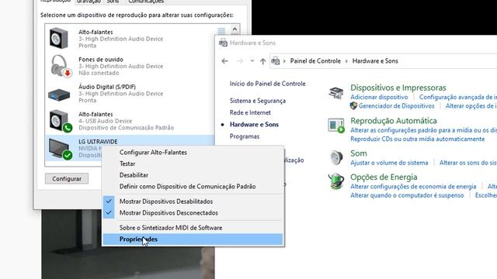Click Ajustar o volume do sistema
Viewport: 497px width, 279px height.
coord(389,163)
